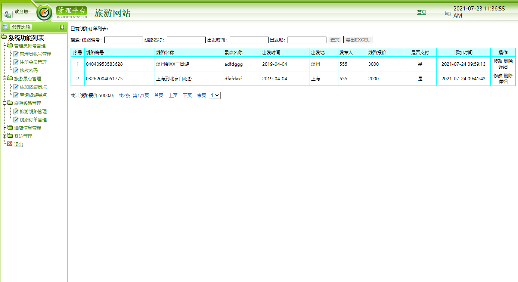Click the folder icon of 旅游景点管理
The height and width of the screenshot is (282, 518).
click(x=10, y=78)
